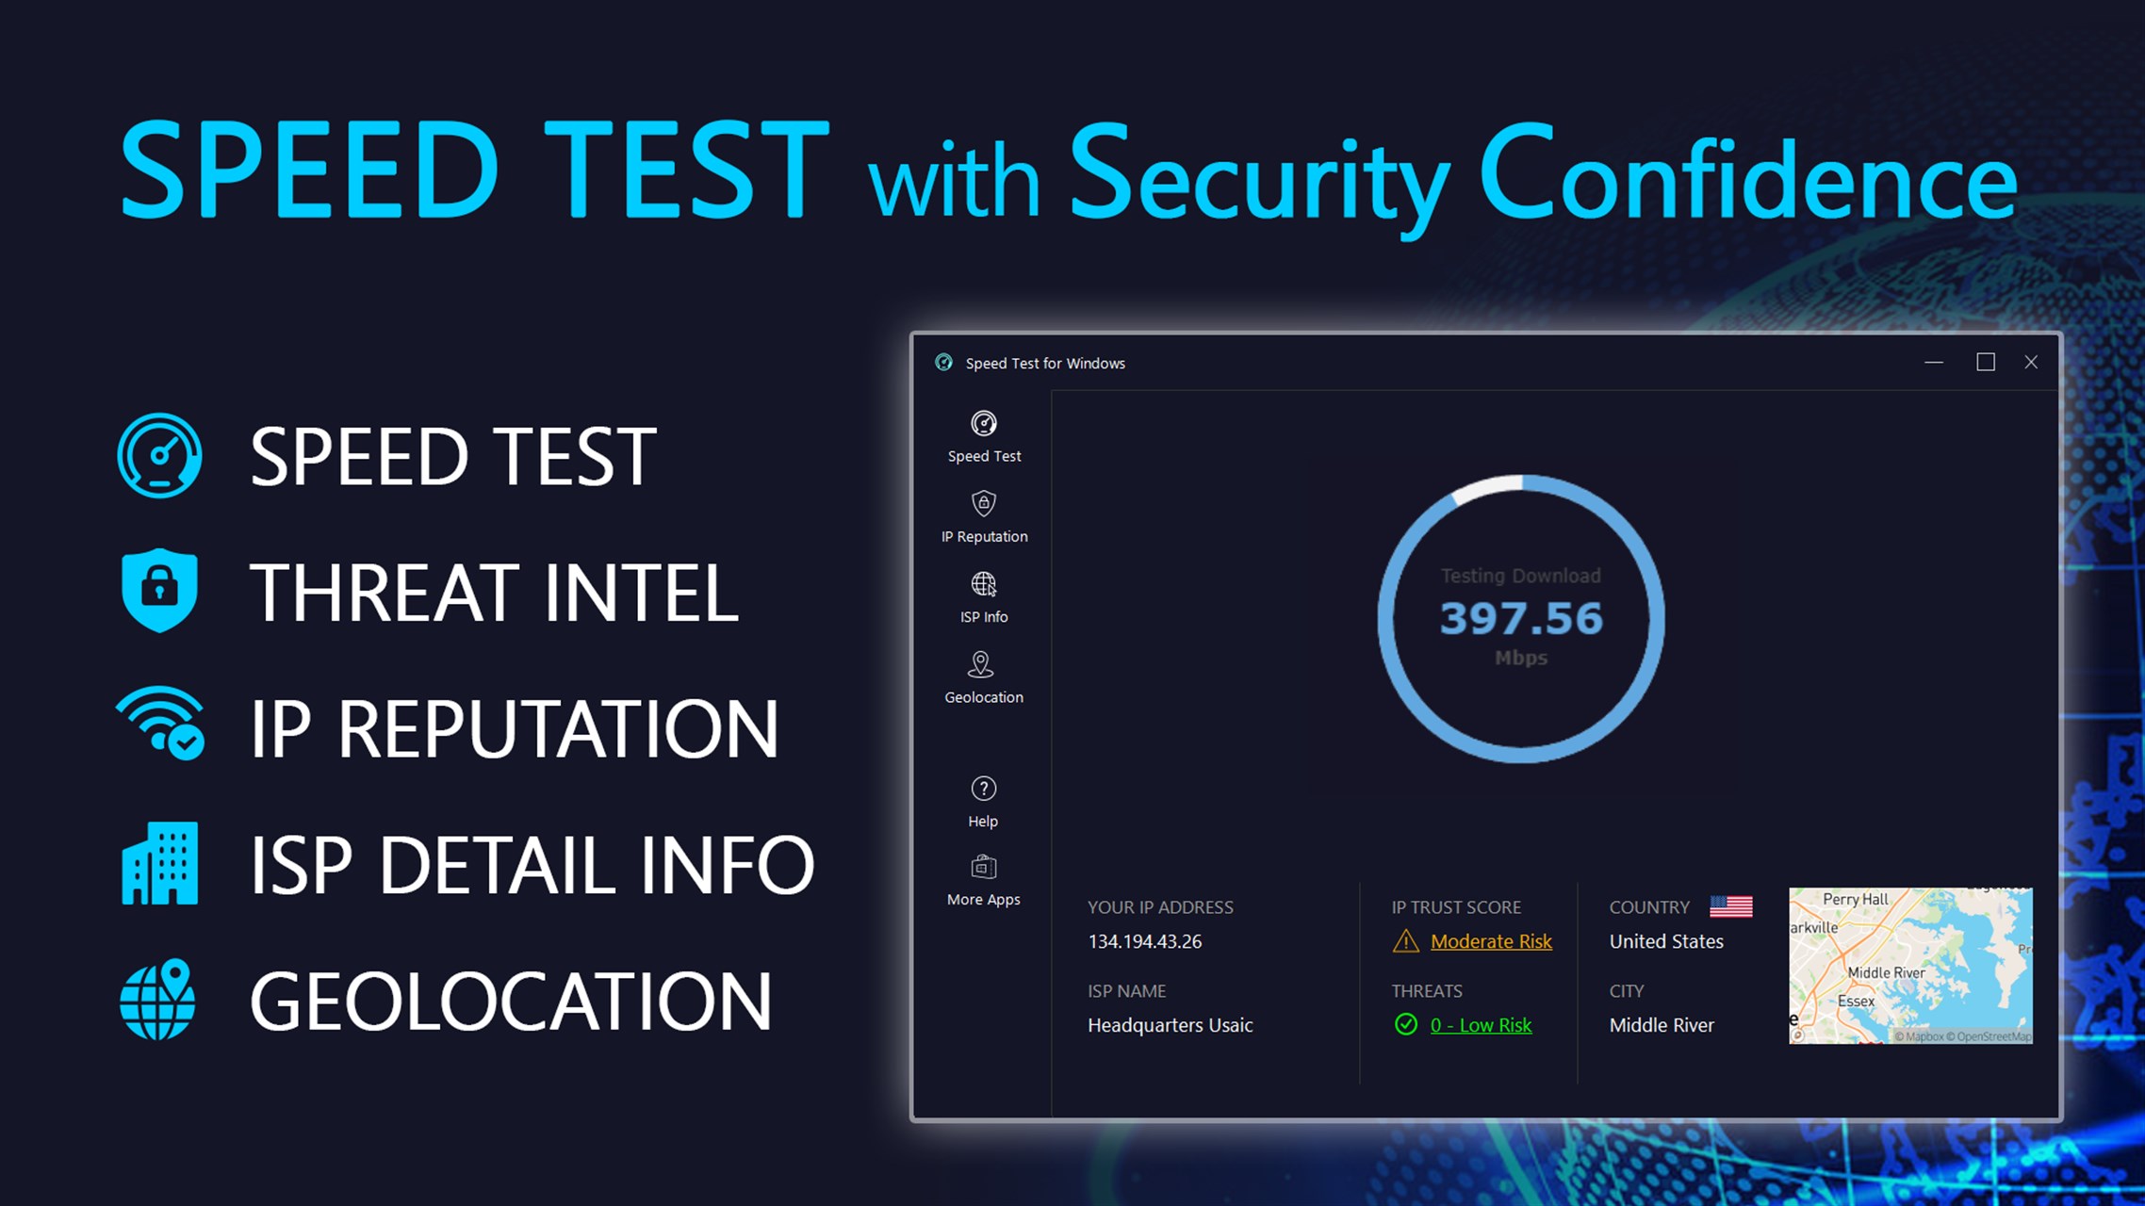Screen dimensions: 2145x1206
Task: Click the Middle River map thumbnail
Action: pos(1910,966)
